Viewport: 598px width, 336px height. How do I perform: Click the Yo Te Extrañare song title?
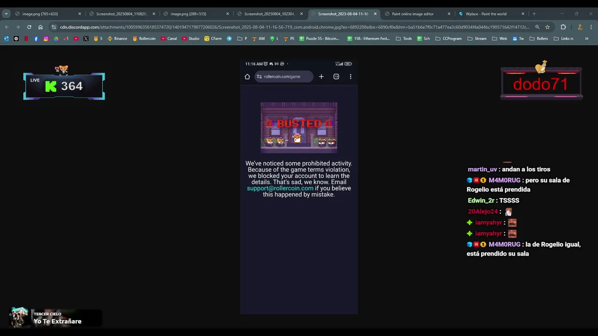point(57,321)
